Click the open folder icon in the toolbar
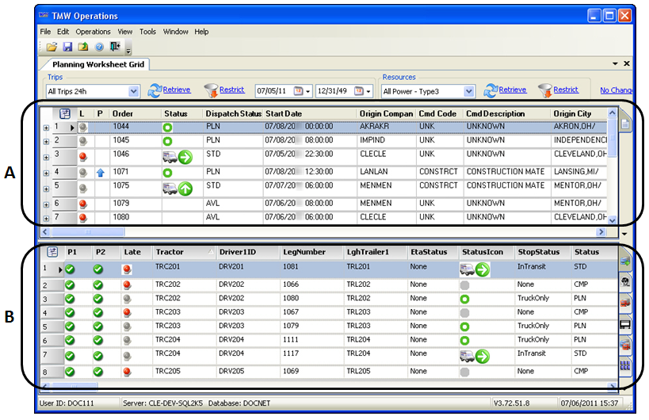The height and width of the screenshot is (420, 649). [52, 48]
